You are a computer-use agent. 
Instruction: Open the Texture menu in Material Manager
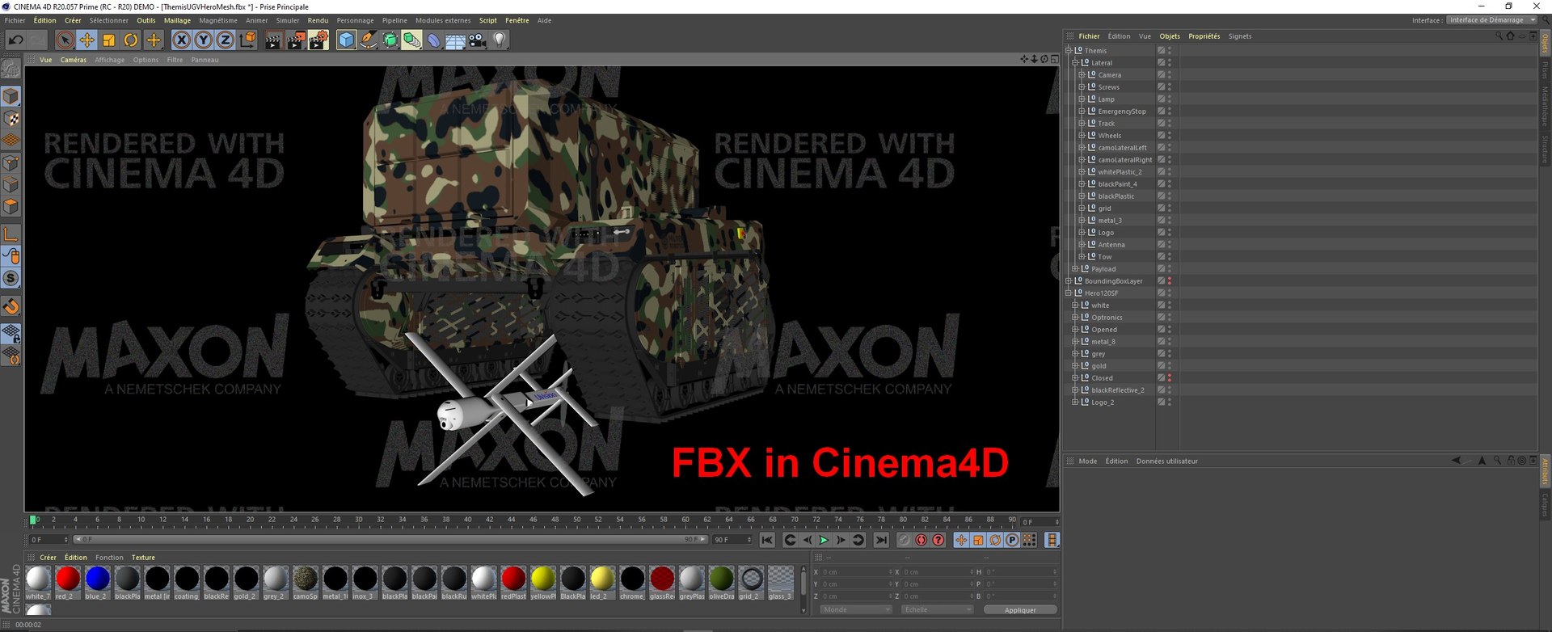pos(143,558)
